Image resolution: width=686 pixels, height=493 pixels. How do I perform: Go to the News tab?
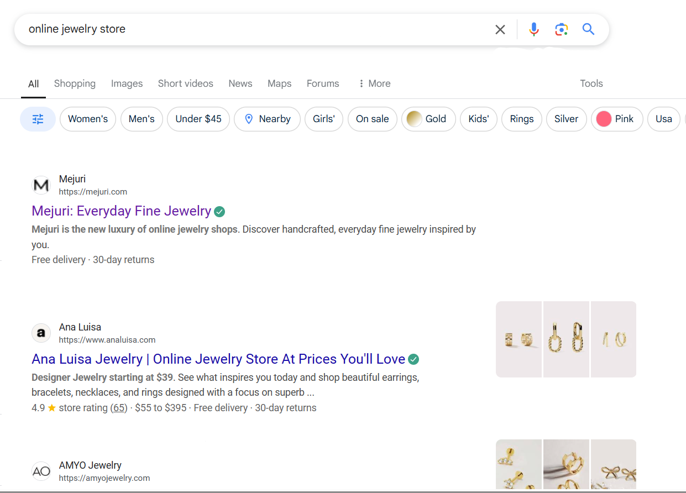(x=240, y=83)
